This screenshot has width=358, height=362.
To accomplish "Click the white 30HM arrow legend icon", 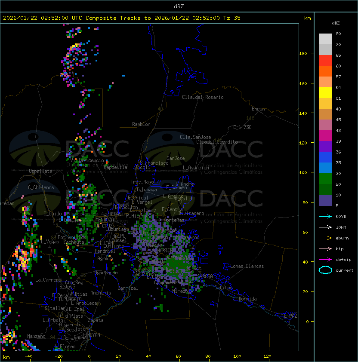I will click(325, 227).
